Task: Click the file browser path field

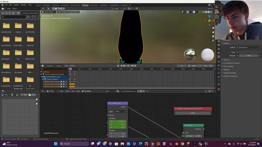Action: [30, 13]
